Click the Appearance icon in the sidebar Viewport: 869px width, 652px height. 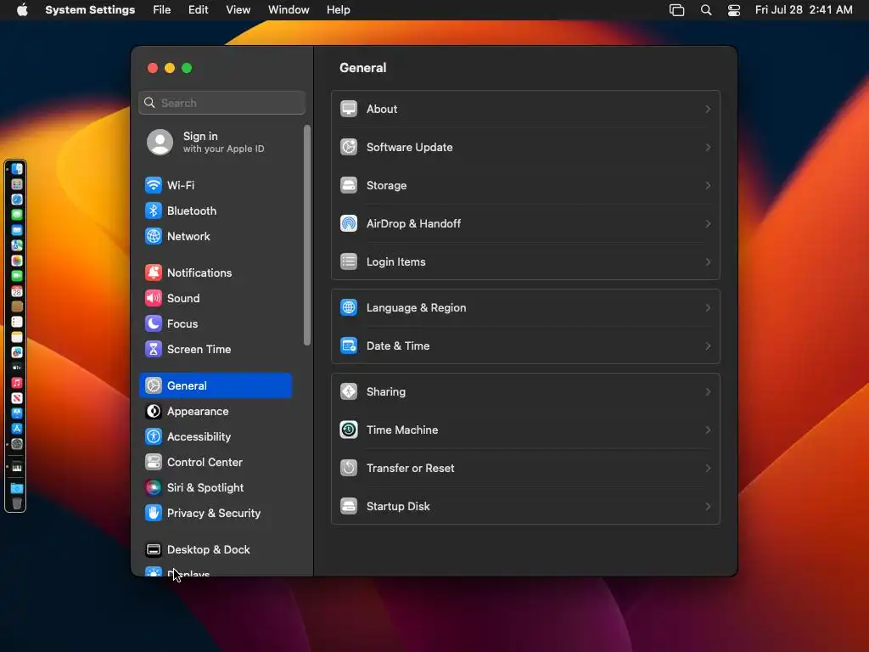(154, 412)
